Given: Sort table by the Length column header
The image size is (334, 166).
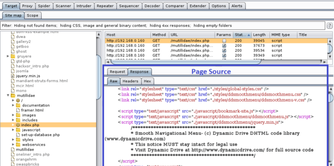Looking at the screenshot, I should pyautogui.click(x=259, y=35).
